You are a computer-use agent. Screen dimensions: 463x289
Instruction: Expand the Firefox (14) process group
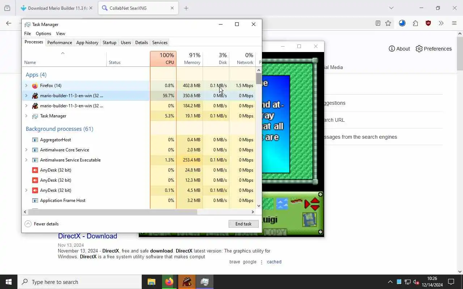(26, 86)
